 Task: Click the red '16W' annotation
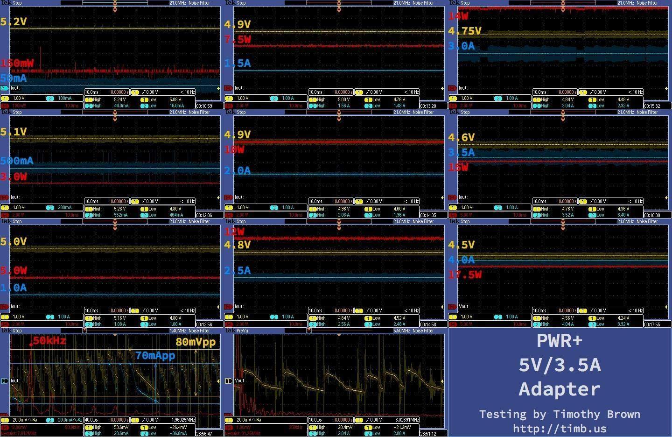tap(458, 167)
